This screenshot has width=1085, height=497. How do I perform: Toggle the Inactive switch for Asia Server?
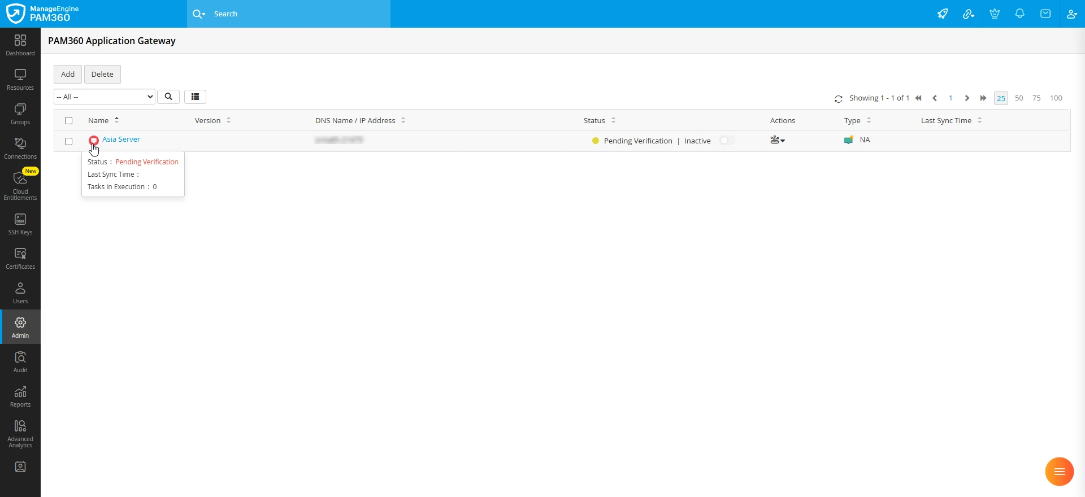point(727,141)
